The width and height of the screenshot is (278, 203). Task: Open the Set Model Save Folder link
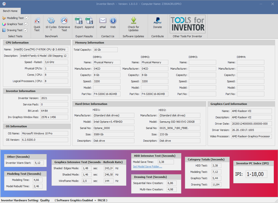click(147, 167)
